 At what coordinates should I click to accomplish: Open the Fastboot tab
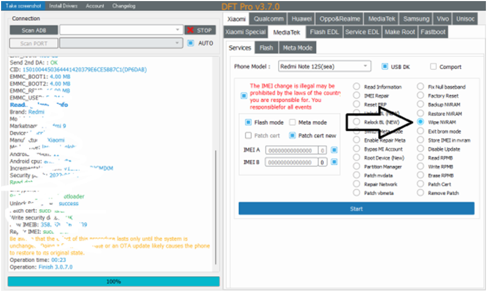(x=433, y=32)
